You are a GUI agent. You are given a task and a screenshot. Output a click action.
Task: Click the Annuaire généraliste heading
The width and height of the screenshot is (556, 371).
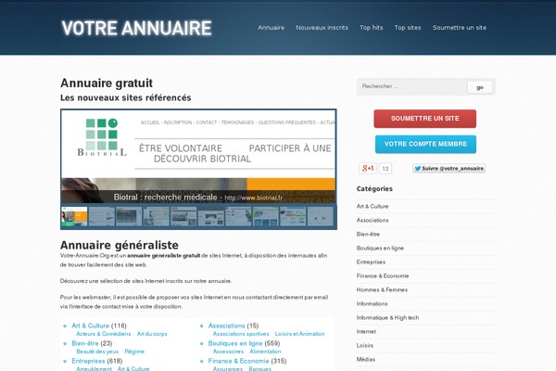[120, 245]
